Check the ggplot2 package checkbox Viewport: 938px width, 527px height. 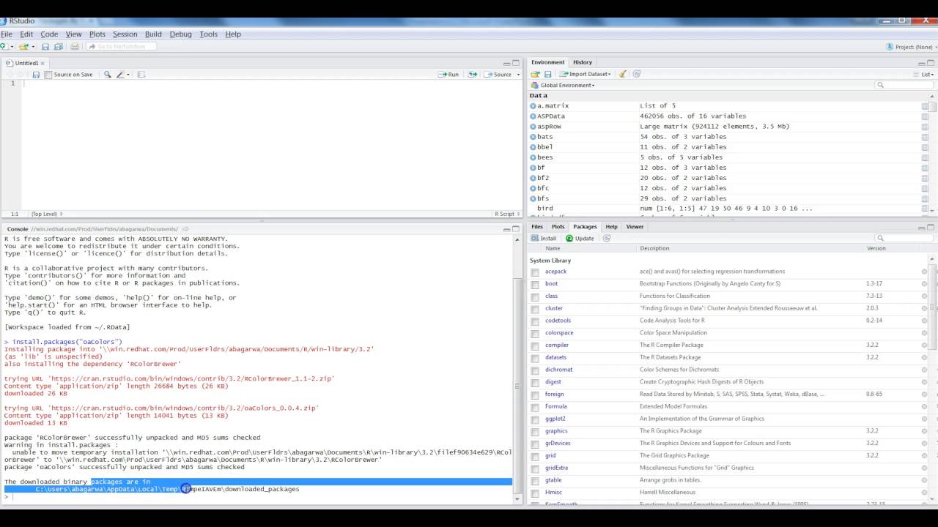535,419
